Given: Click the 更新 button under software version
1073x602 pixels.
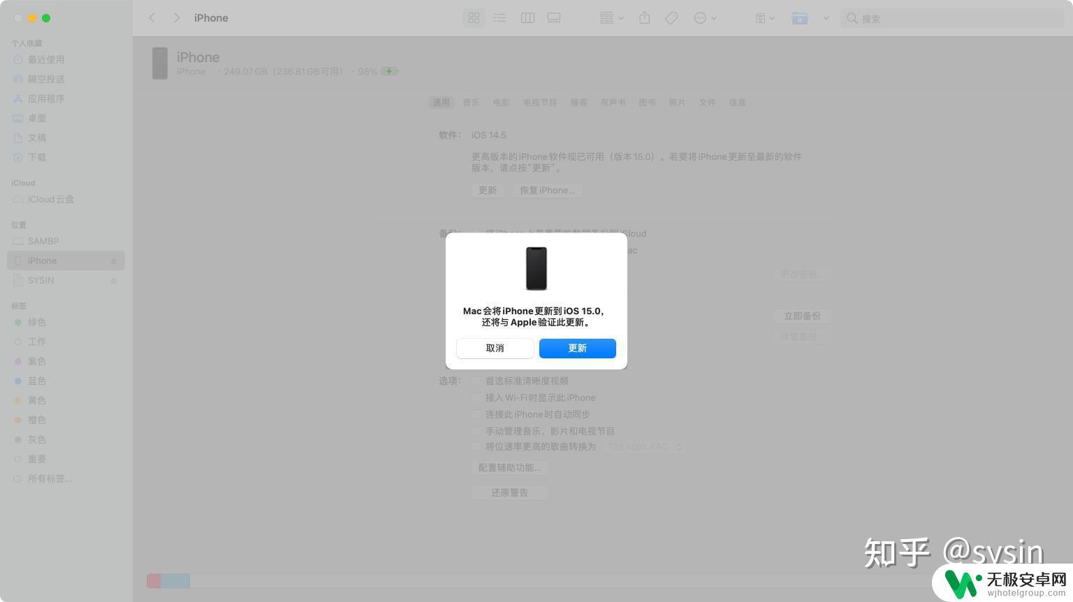Looking at the screenshot, I should click(488, 190).
